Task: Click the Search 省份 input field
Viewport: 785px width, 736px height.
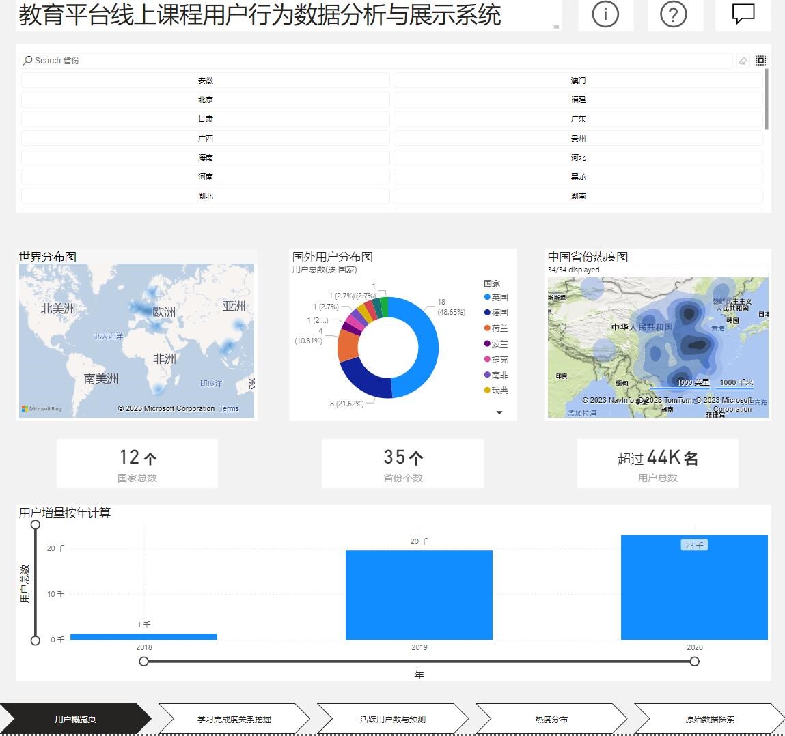Action: (x=376, y=61)
